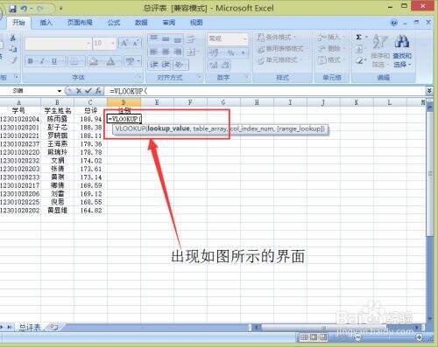The width and height of the screenshot is (438, 347).
Task: Click the Decrease Indent icon
Action: coord(154,65)
